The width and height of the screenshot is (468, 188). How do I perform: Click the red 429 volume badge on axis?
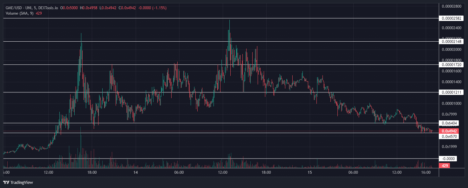445,165
